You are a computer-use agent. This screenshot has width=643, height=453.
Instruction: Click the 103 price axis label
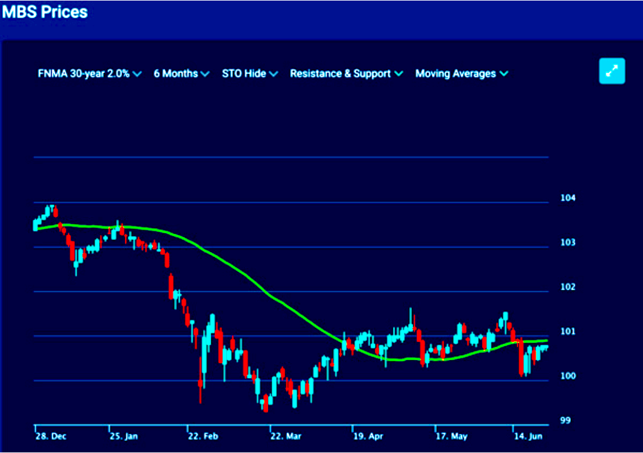(568, 243)
